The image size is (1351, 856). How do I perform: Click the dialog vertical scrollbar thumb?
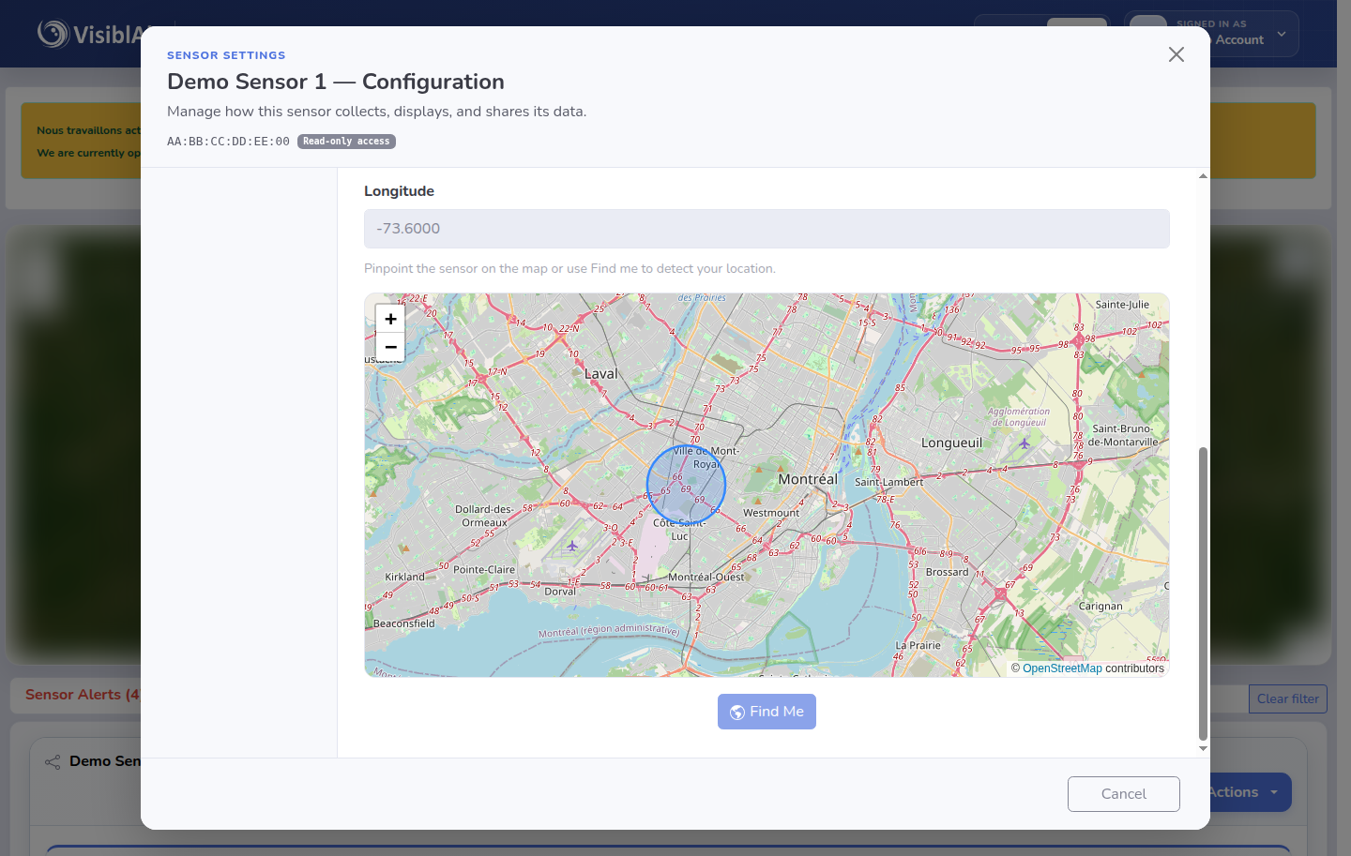tap(1203, 593)
